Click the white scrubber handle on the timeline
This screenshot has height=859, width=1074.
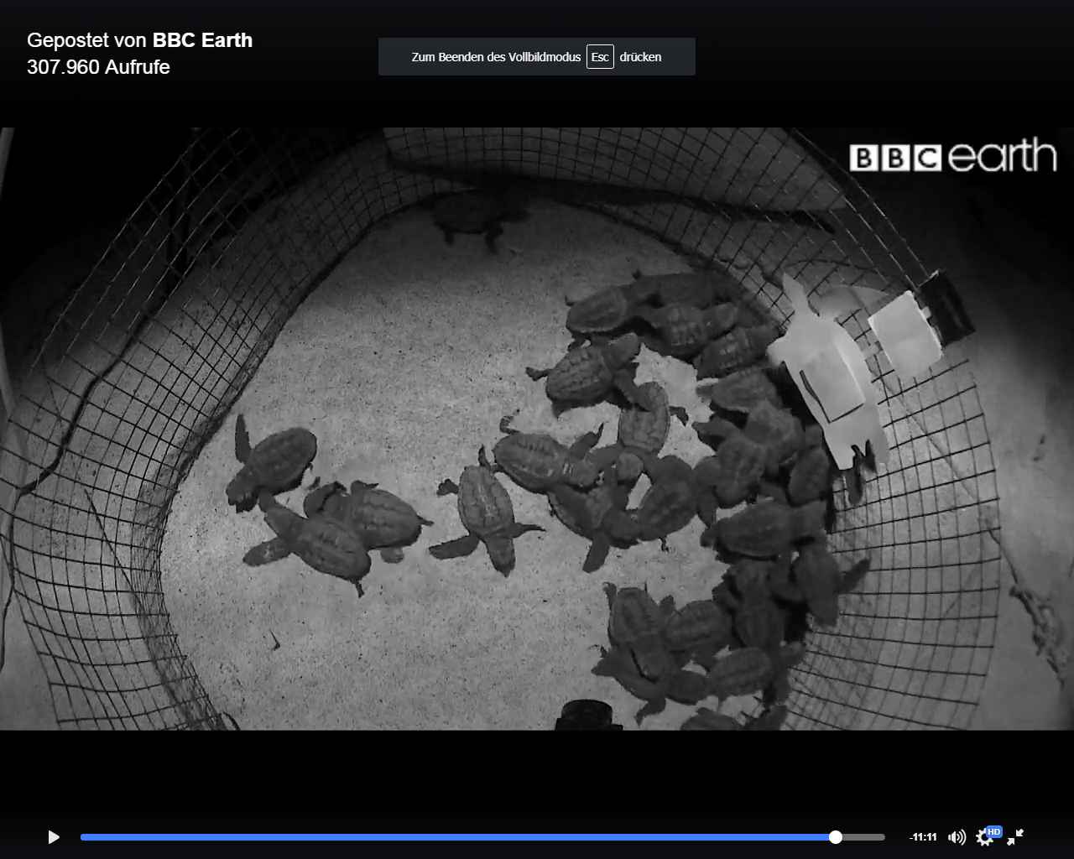835,837
